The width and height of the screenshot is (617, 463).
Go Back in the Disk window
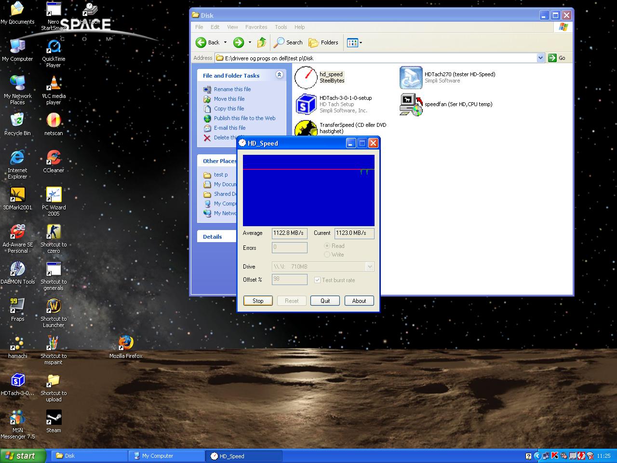point(208,42)
